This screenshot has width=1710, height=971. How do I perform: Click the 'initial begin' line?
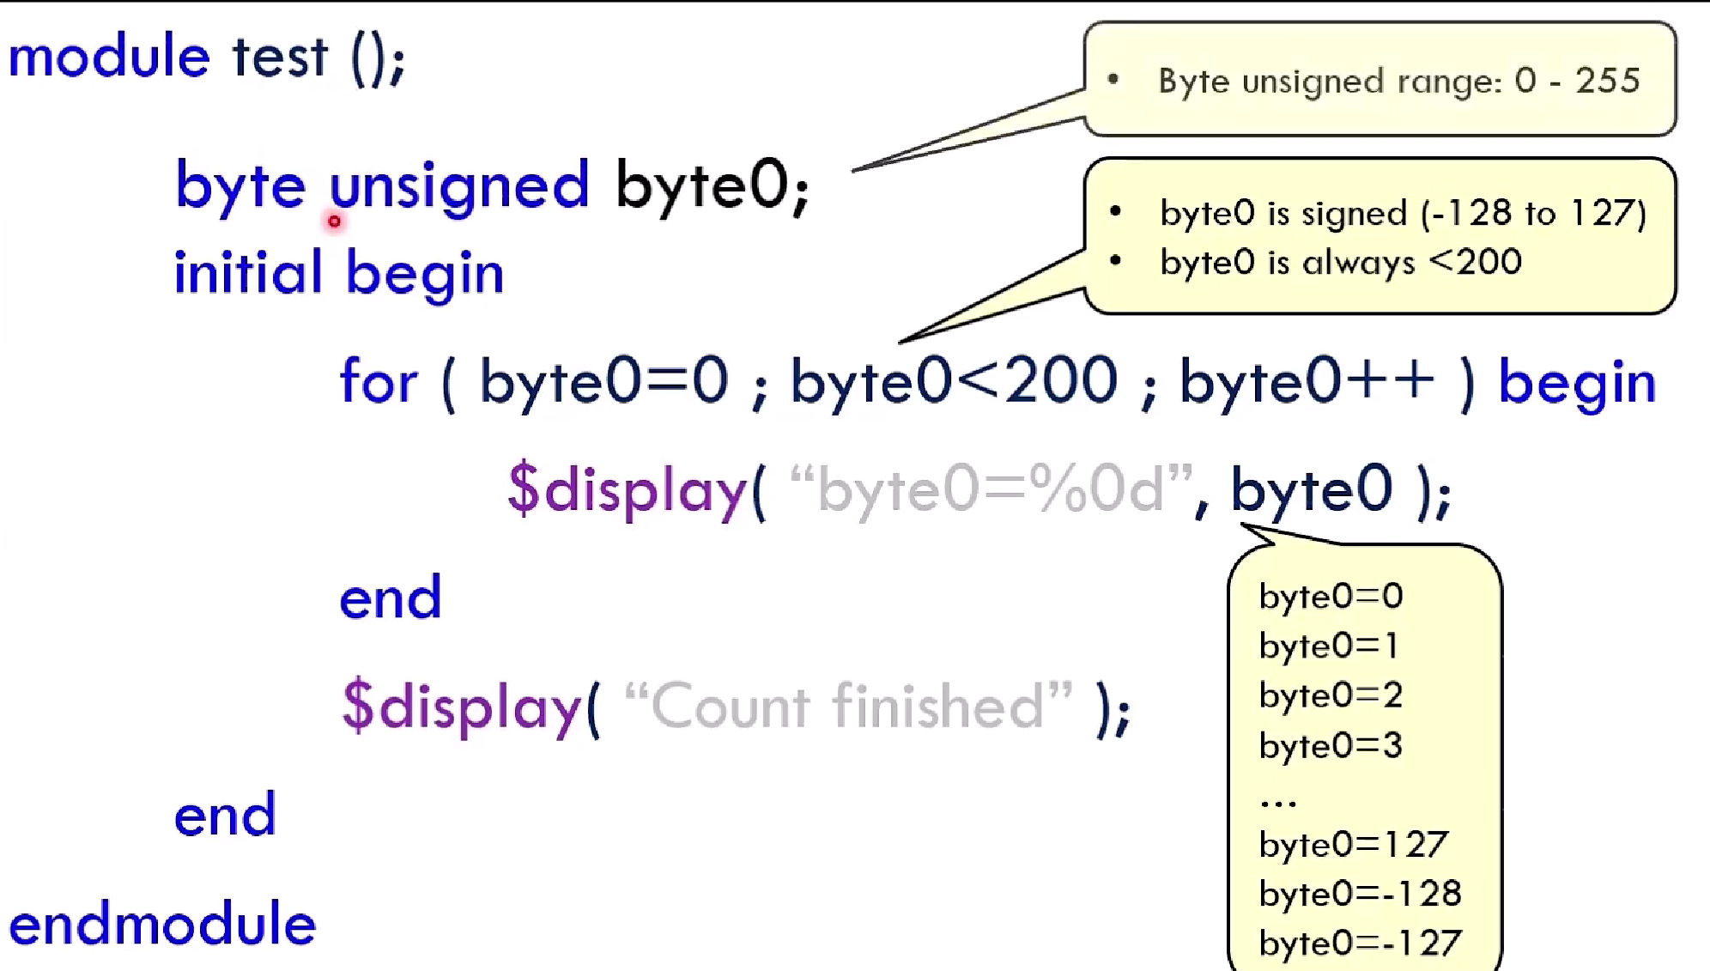coord(338,273)
